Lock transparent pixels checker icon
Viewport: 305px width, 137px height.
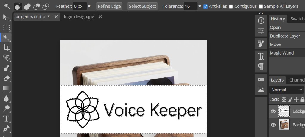(284, 100)
